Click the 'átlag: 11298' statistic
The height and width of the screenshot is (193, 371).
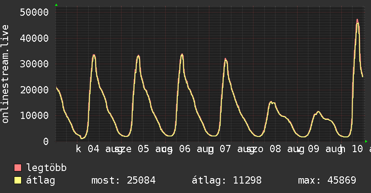(x=226, y=180)
